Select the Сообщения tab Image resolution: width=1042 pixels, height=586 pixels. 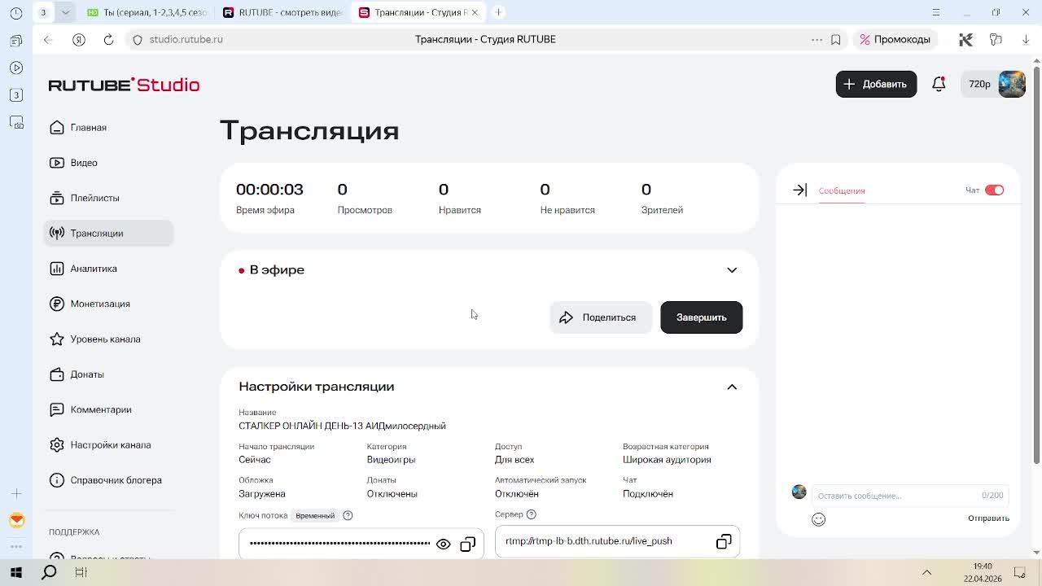pos(842,190)
